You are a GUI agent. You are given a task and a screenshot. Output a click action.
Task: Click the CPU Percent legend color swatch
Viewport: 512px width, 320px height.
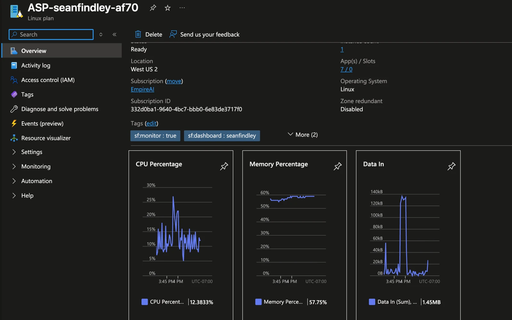pyautogui.click(x=145, y=302)
